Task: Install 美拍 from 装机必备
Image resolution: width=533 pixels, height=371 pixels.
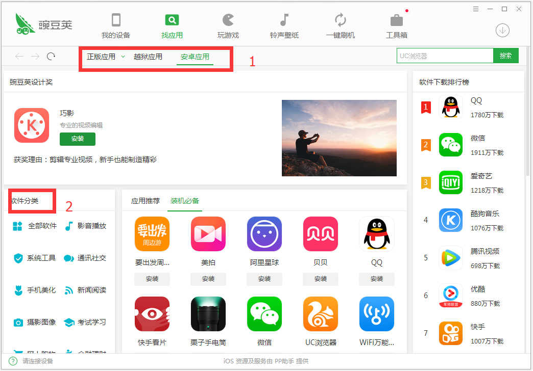Action: coord(208,279)
